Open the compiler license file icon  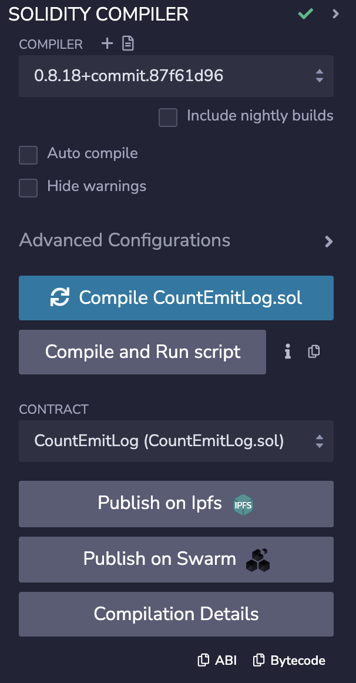(x=128, y=43)
